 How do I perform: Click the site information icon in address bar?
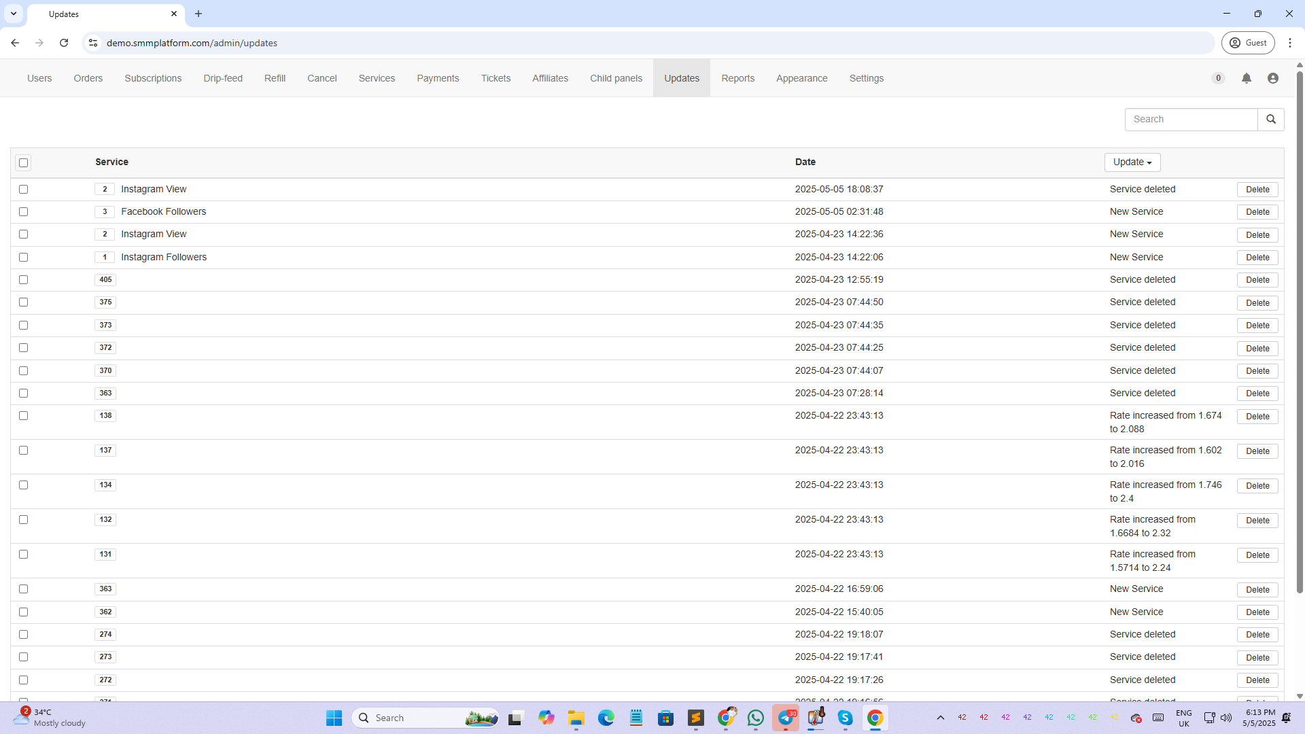[x=93, y=43]
